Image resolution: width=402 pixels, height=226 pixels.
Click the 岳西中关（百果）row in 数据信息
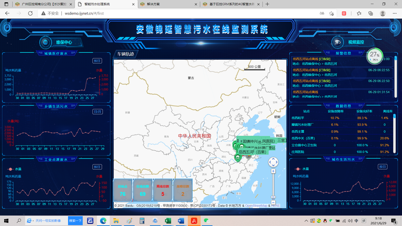tap(341, 138)
